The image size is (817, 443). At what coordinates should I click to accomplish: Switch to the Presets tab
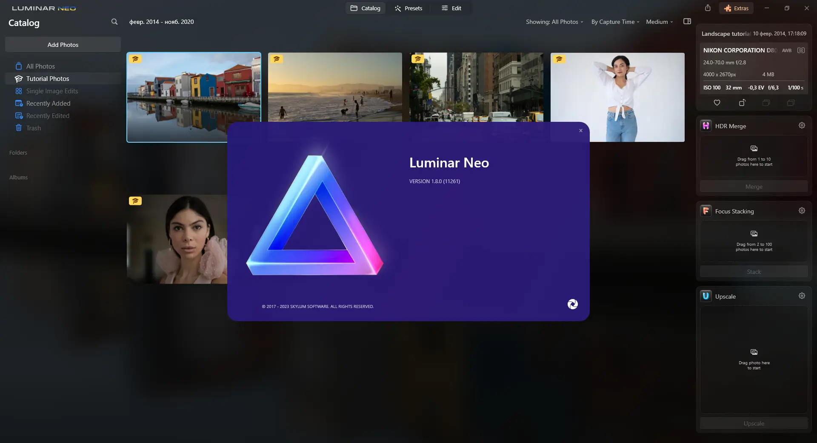coord(408,8)
